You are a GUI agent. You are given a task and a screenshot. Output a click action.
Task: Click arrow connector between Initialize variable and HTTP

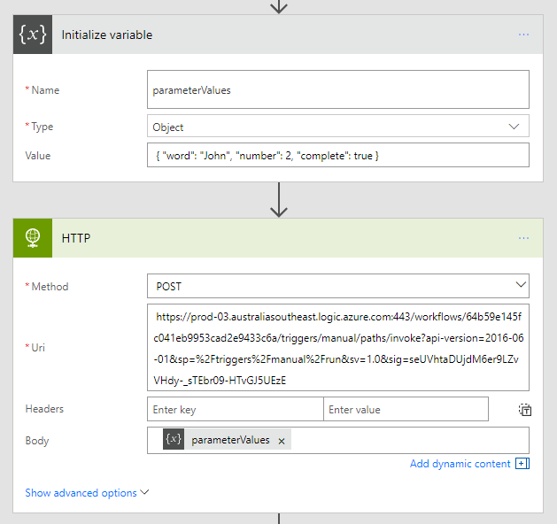(x=279, y=200)
